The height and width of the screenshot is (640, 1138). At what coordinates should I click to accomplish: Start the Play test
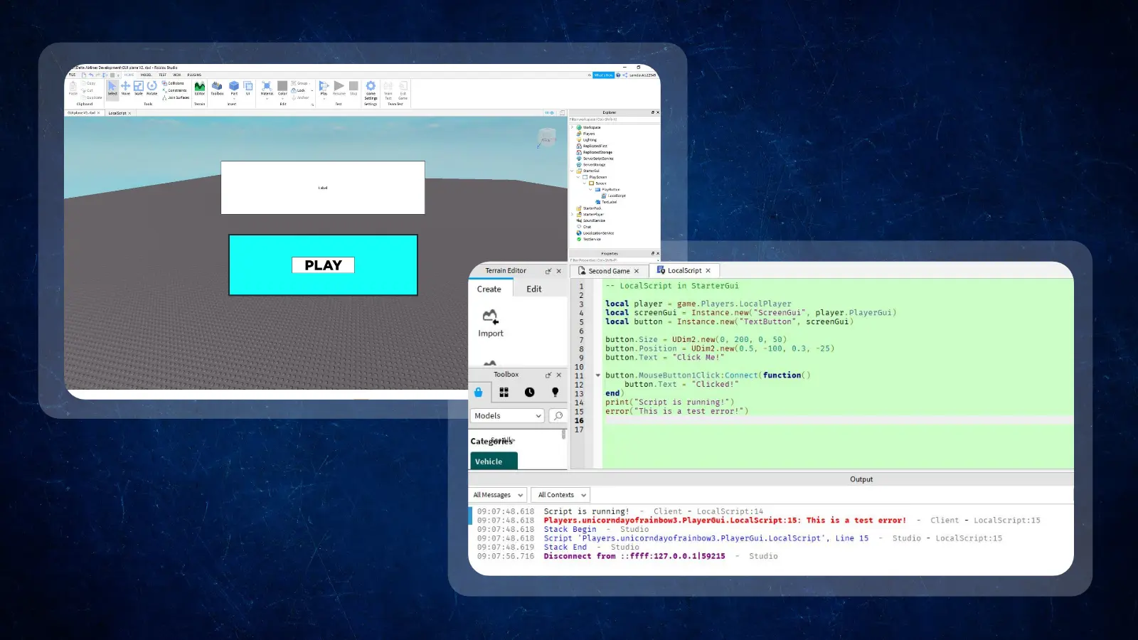(x=324, y=88)
